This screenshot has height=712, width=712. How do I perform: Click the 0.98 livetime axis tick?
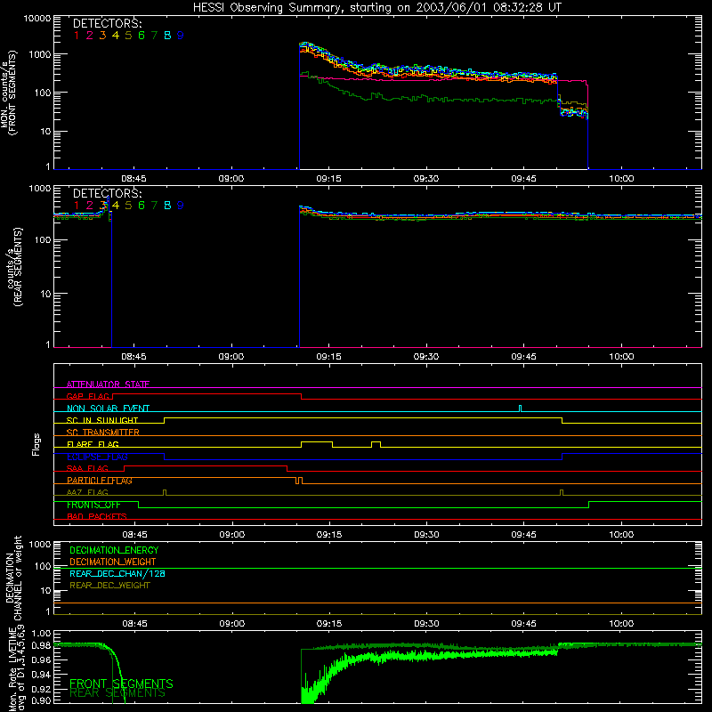(41, 645)
